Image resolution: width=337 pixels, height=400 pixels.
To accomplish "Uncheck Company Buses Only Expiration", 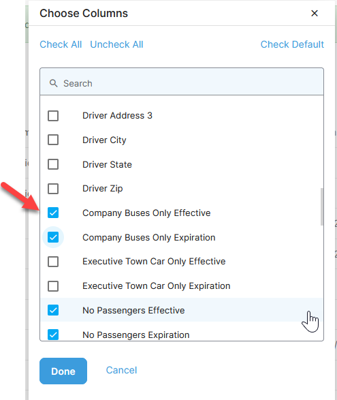I will pyautogui.click(x=53, y=237).
